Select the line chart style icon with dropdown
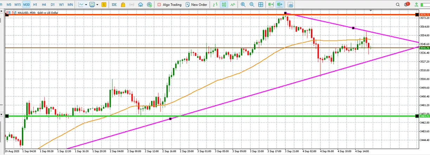Image resolution: width=430 pixels, height=155 pixels. pos(82,5)
